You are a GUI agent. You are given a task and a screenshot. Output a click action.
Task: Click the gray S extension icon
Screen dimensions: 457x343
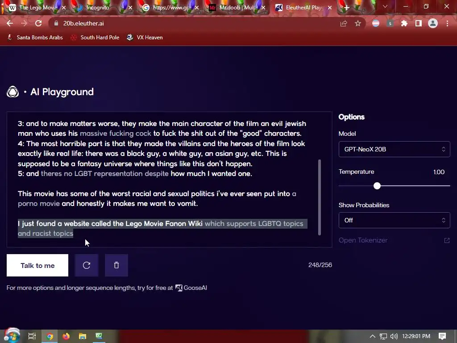(x=390, y=23)
